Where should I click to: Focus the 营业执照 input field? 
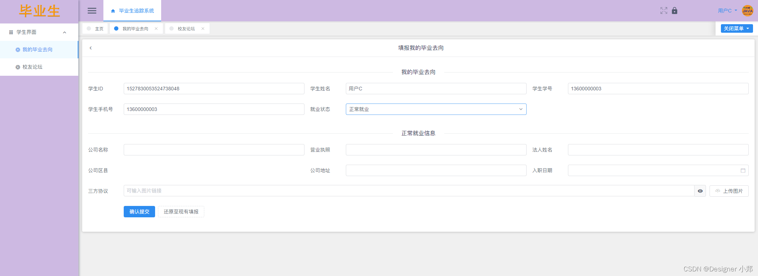pyautogui.click(x=436, y=150)
